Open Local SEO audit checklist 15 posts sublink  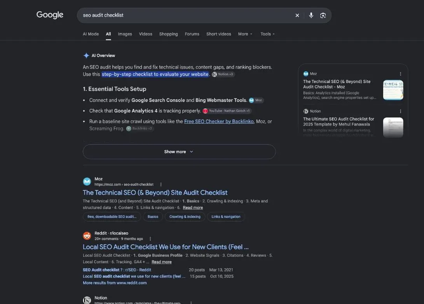pyautogui.click(x=134, y=276)
